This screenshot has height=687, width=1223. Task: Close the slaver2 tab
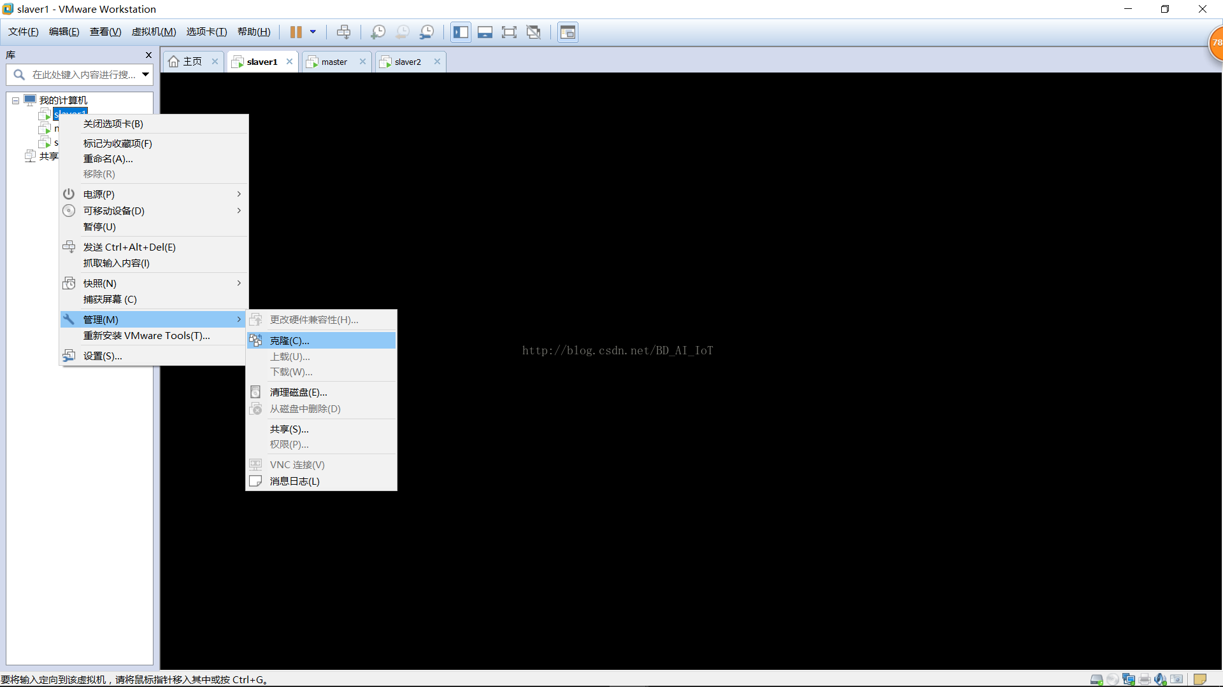[x=438, y=62]
